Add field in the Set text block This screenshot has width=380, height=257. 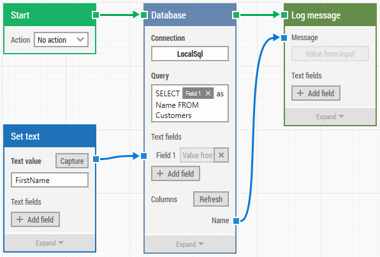[35, 219]
